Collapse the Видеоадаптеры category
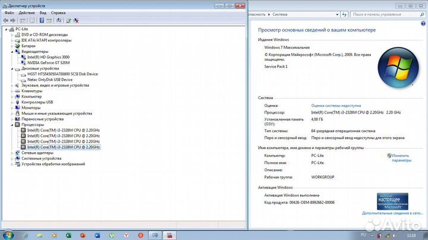Image resolution: width=428 pixels, height=240 pixels. 12,52
